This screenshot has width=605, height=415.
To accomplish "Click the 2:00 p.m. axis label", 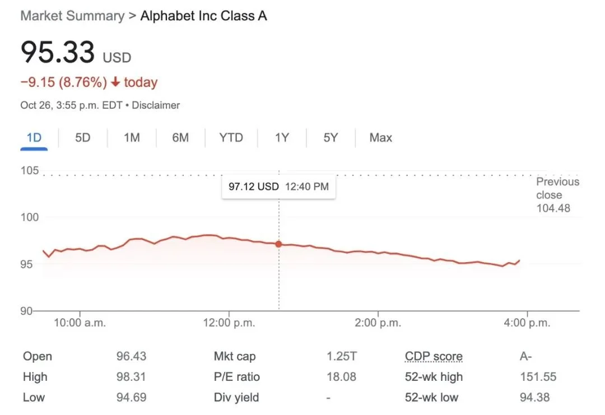I will (378, 323).
